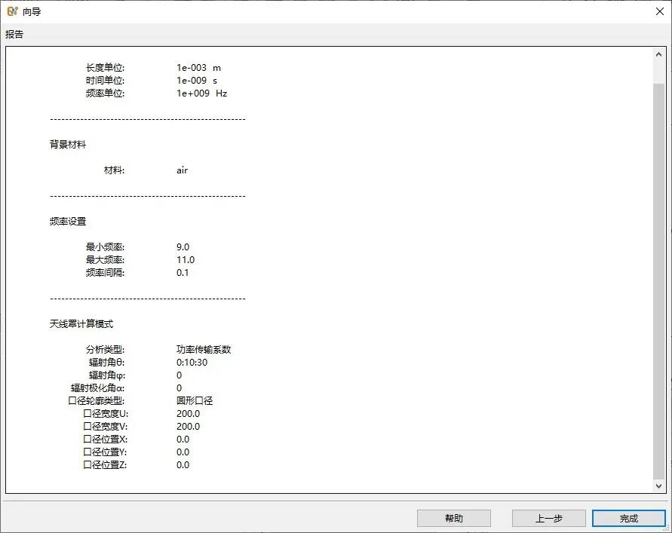Click the background material value air
This screenshot has width=672, height=533.
(x=182, y=170)
